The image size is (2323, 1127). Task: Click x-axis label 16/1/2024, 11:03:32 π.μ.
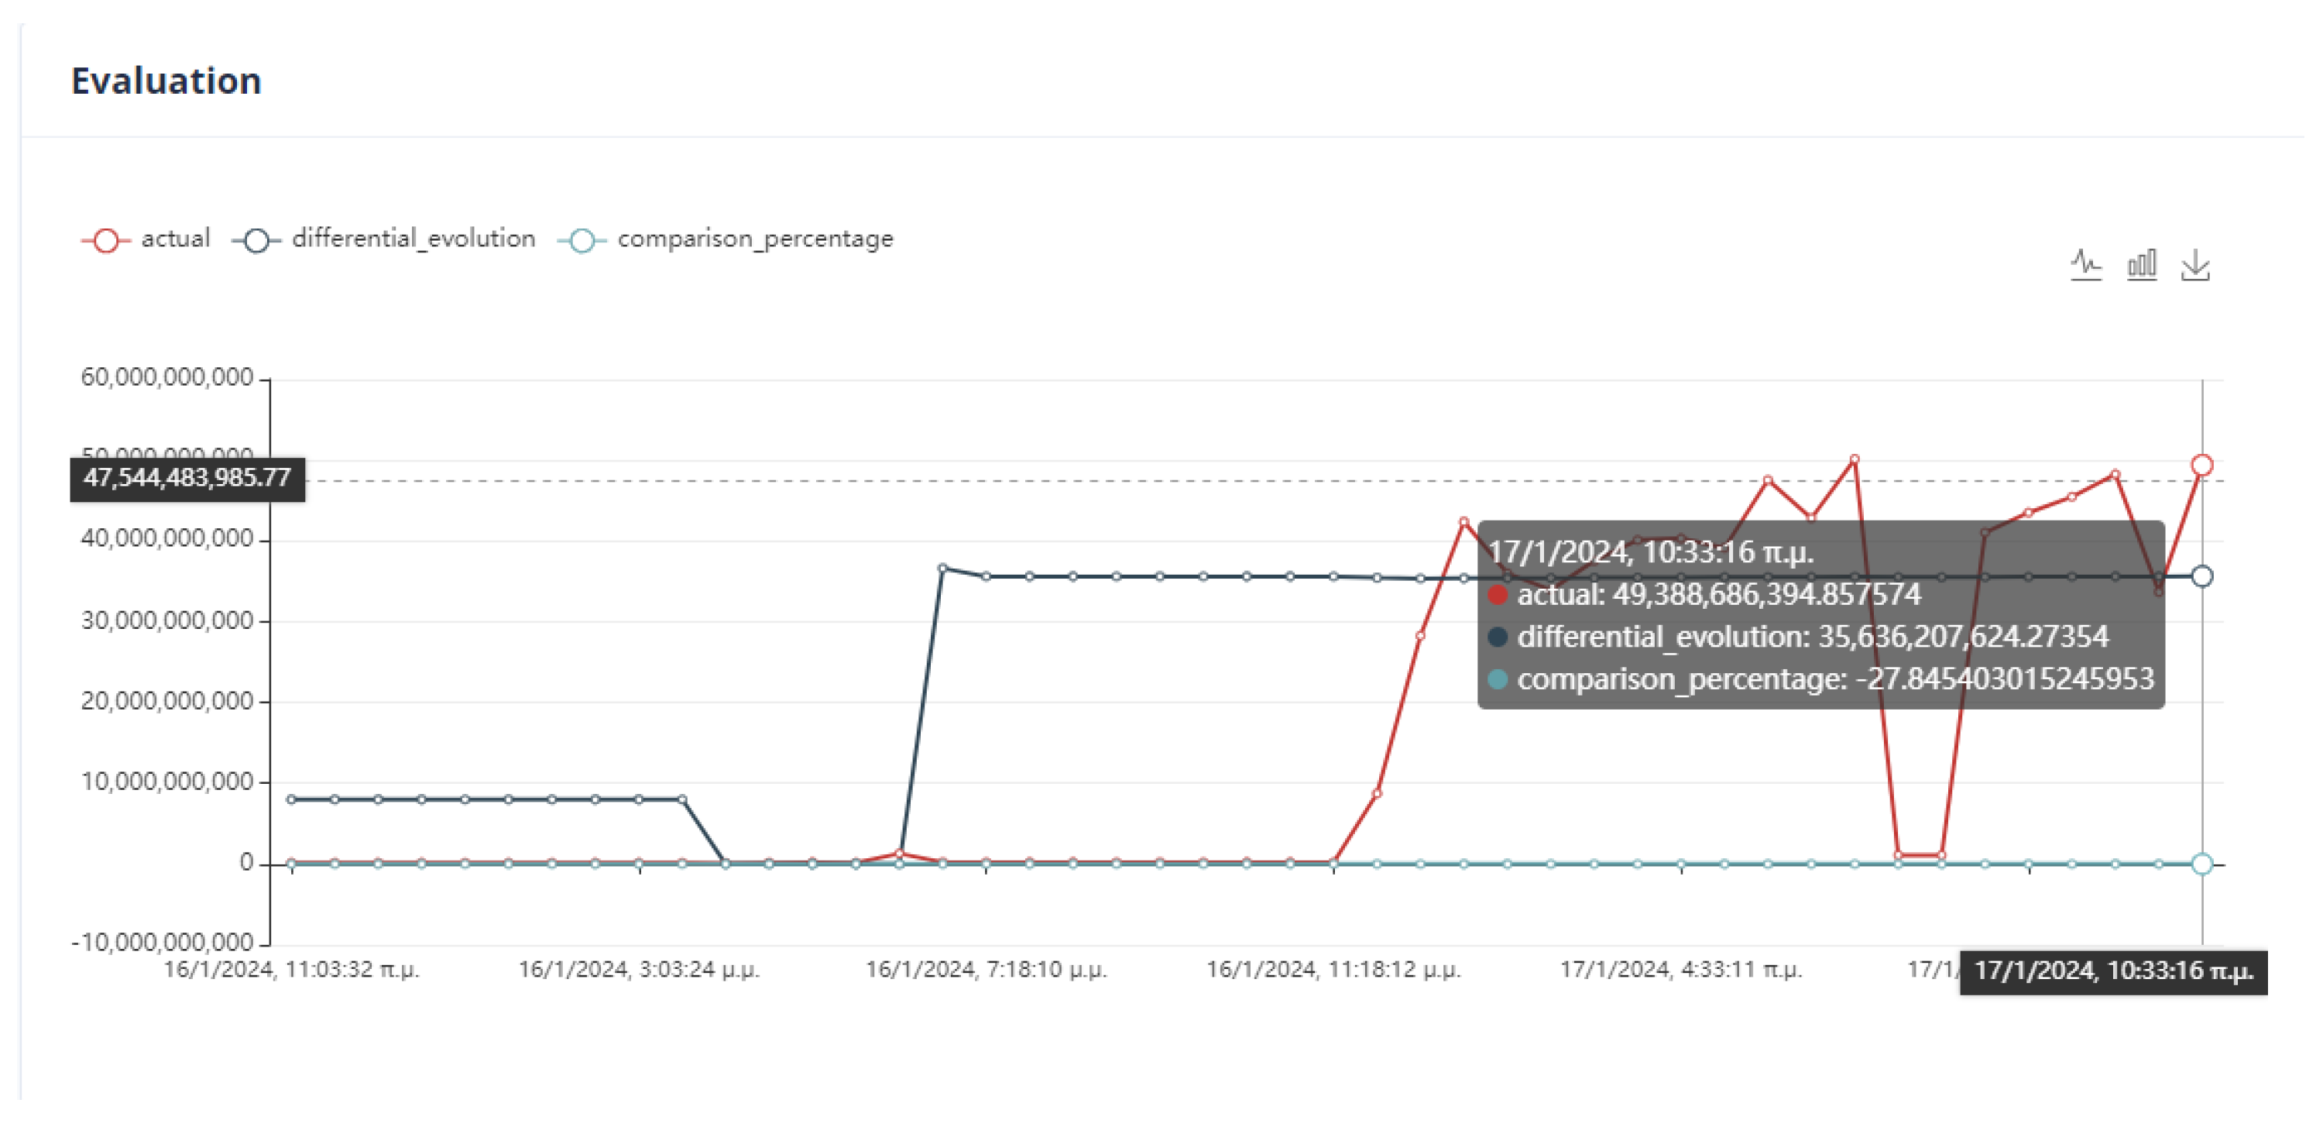[291, 969]
